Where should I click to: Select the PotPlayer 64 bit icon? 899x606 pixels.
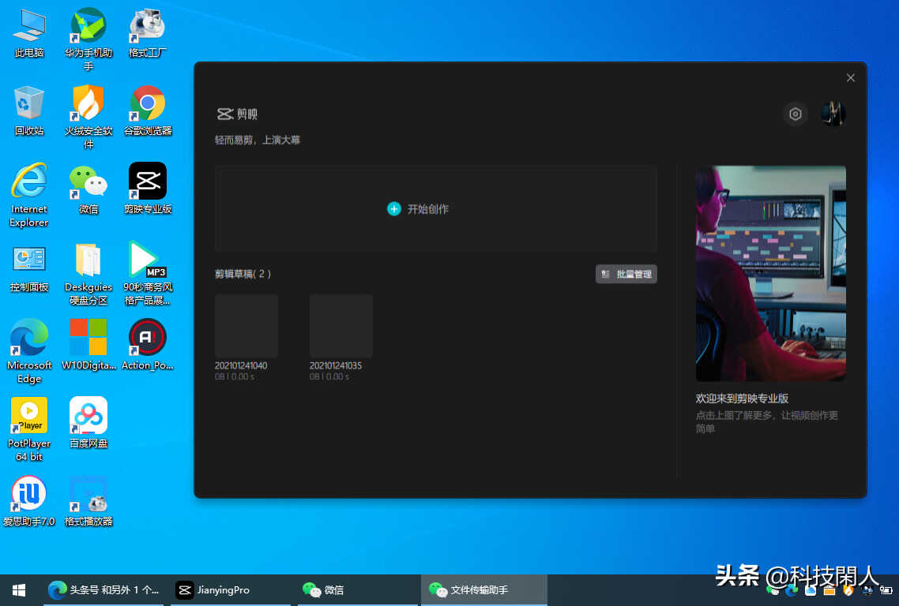click(x=29, y=429)
